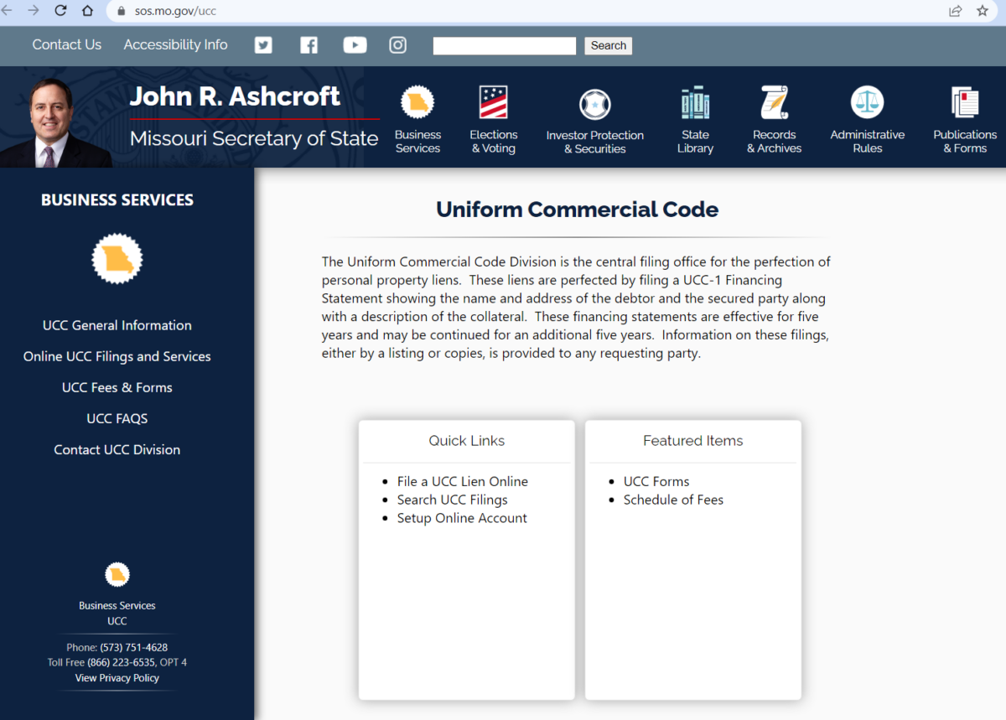Open the YouTube icon link
The image size is (1006, 720).
click(355, 45)
